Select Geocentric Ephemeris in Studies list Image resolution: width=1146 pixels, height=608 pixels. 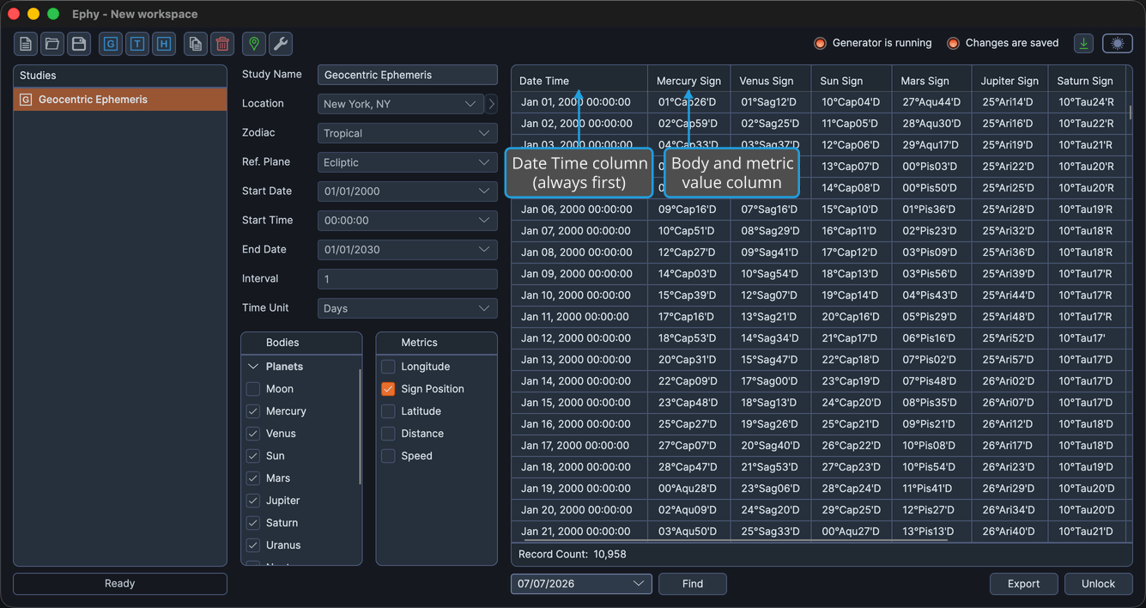tap(120, 100)
